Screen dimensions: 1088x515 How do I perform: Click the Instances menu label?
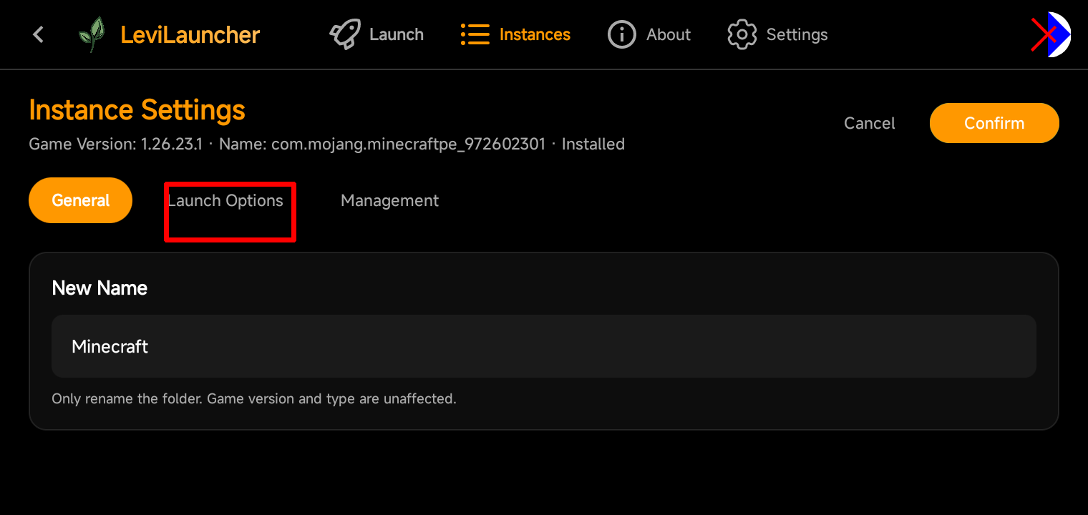535,34
